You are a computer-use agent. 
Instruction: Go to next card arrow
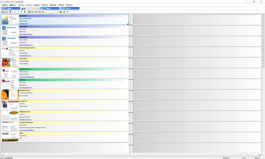(21, 12)
